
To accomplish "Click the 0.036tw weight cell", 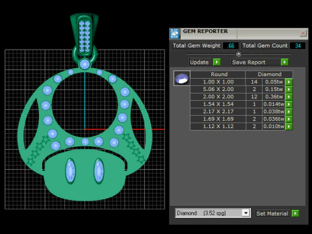I will [x=274, y=119].
